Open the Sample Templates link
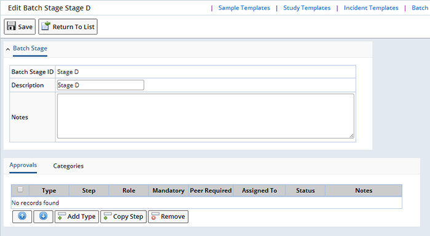Viewport: 430px width, 236px height. coord(244,8)
